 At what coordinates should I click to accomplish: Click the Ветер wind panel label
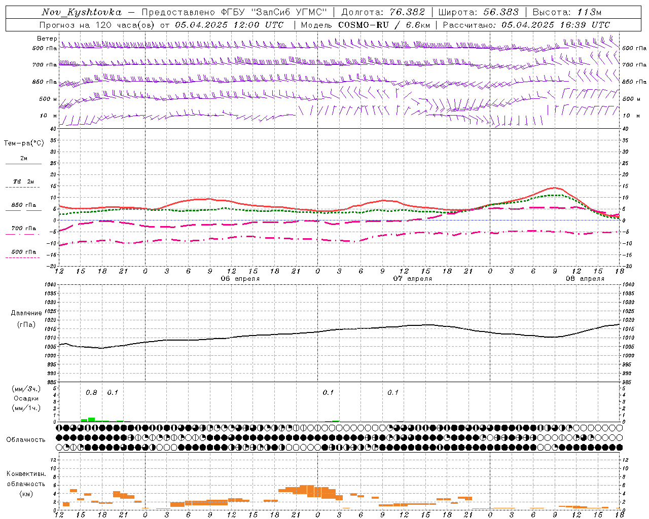(x=47, y=39)
